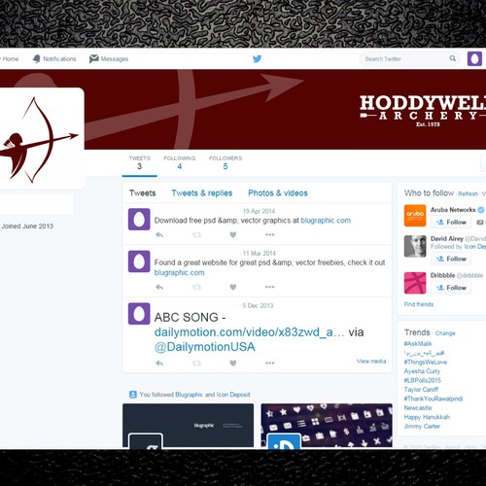
Task: Reply to the 11 Mar 2014 tweet
Action: 159,287
